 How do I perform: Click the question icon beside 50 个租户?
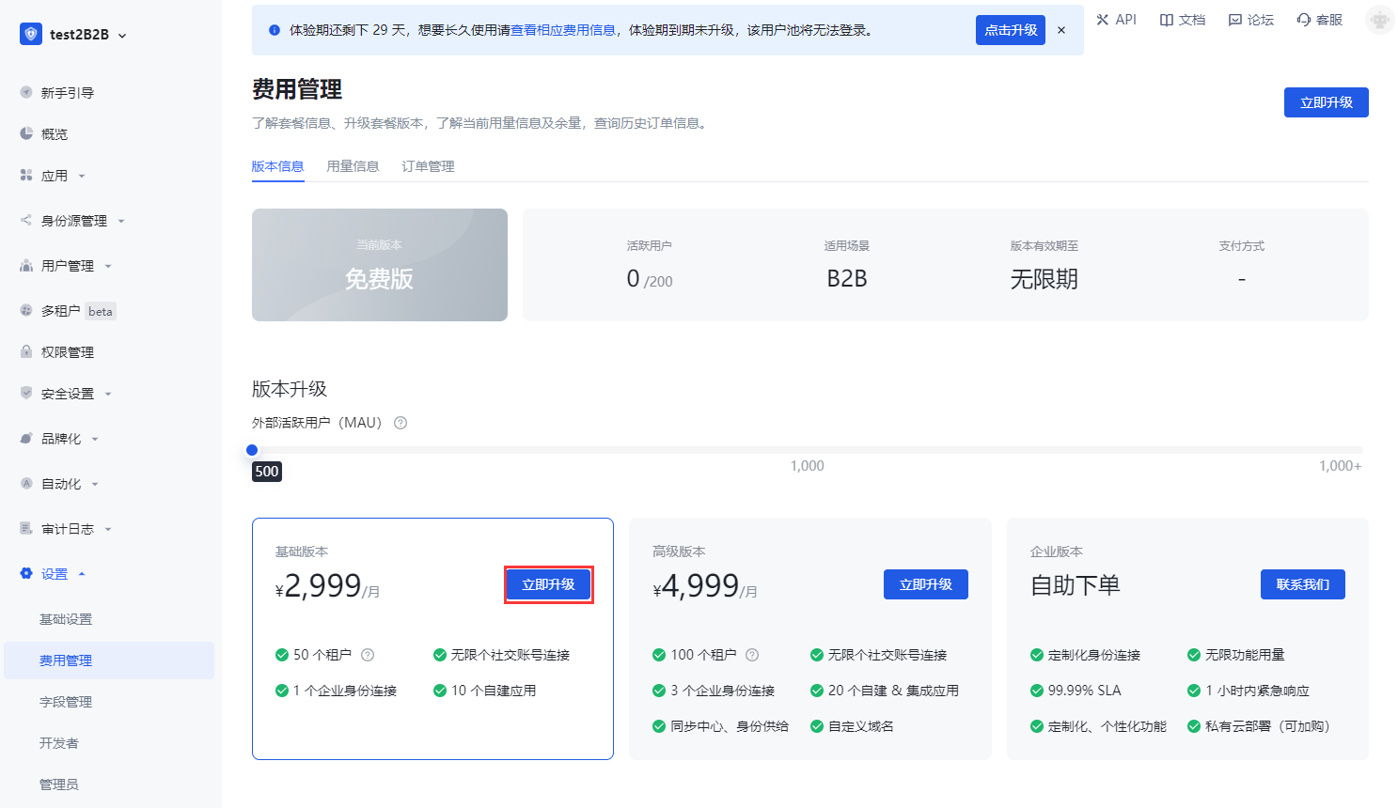(368, 655)
